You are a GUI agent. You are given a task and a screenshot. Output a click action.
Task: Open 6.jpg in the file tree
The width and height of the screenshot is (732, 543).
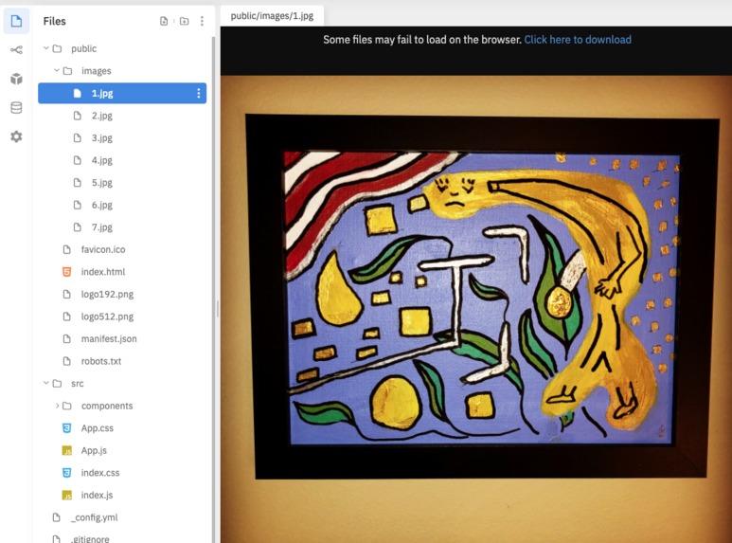pos(101,205)
